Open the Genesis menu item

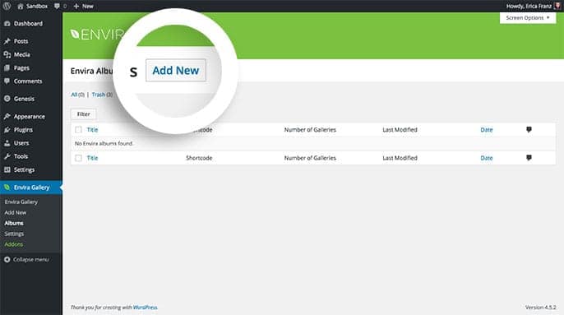coord(24,99)
